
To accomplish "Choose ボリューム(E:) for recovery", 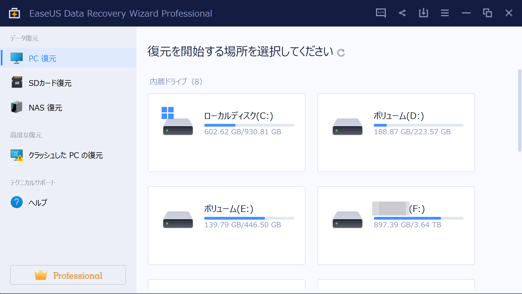I will pyautogui.click(x=226, y=226).
